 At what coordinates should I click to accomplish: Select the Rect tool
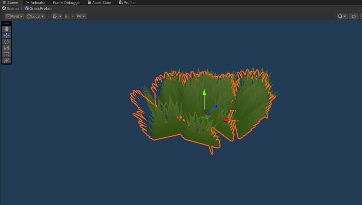[6, 54]
